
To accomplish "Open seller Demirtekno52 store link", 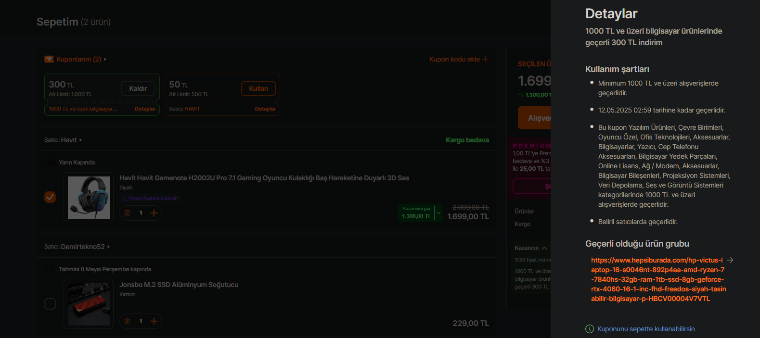I will tap(85, 247).
